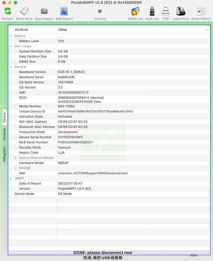Select Bluetooth MAC Address value
213x261 pixels.
(73, 127)
